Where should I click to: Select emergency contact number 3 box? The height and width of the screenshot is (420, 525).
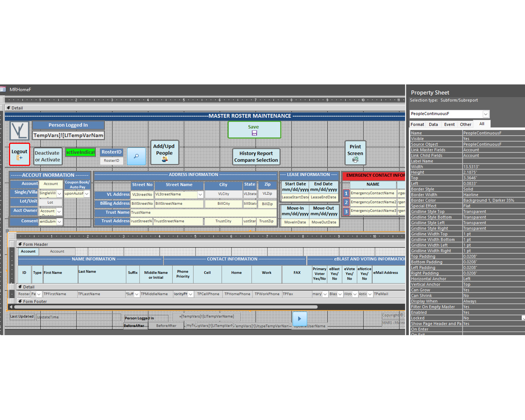pos(346,211)
